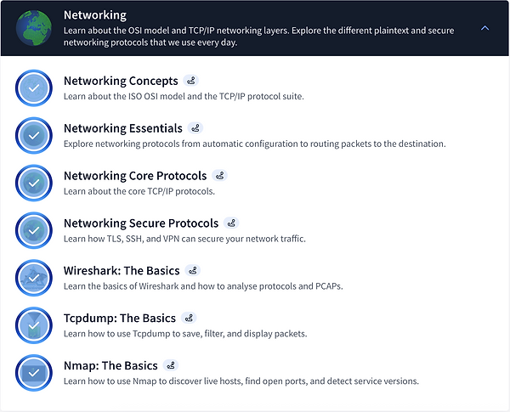Click the Networking Essentials link badge icon
This screenshot has width=510, height=412.
point(195,129)
